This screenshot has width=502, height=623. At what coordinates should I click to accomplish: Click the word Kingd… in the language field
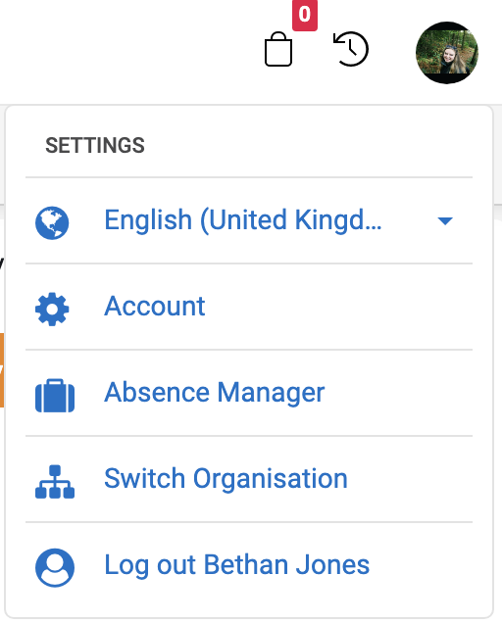pyautogui.click(x=338, y=220)
